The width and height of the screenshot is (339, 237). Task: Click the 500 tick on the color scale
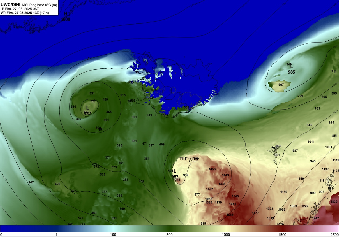point(169,235)
